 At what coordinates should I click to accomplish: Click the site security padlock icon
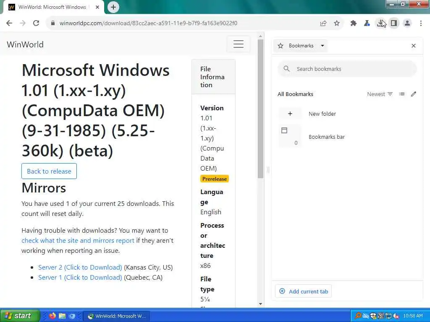click(52, 23)
